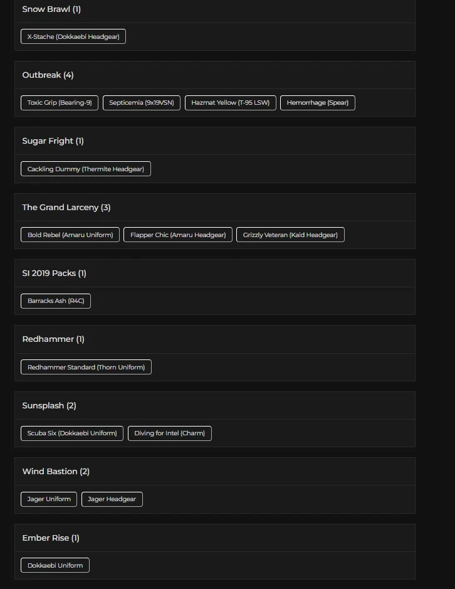This screenshot has width=455, height=589.
Task: Select the Barracks Ash (R4C) tag
Action: pyautogui.click(x=56, y=301)
